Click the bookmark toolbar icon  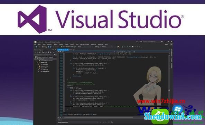click(x=133, y=47)
